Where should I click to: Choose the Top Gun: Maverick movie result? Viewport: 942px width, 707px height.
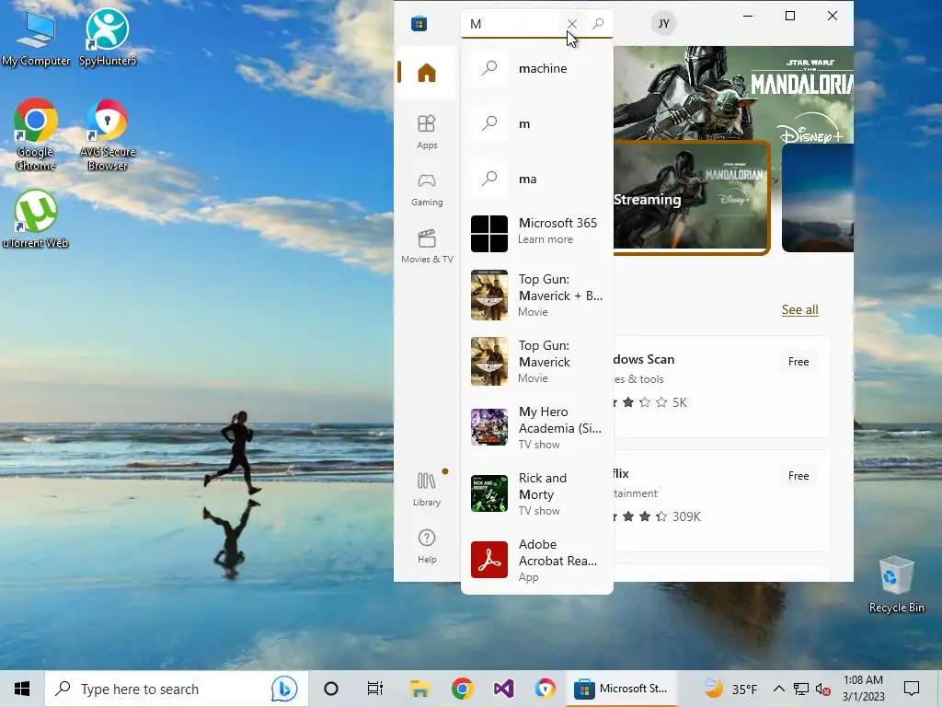click(537, 361)
